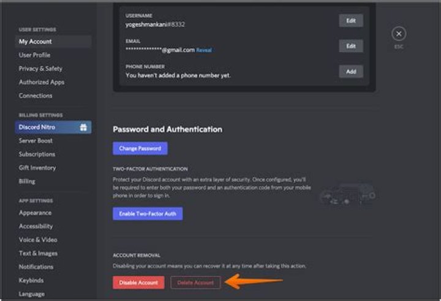Edit the username
Viewport: 441px width, 301px height.
(x=351, y=21)
